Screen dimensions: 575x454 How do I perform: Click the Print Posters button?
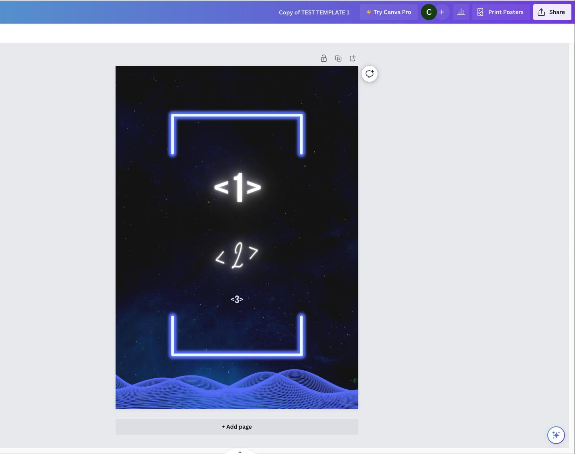point(501,12)
